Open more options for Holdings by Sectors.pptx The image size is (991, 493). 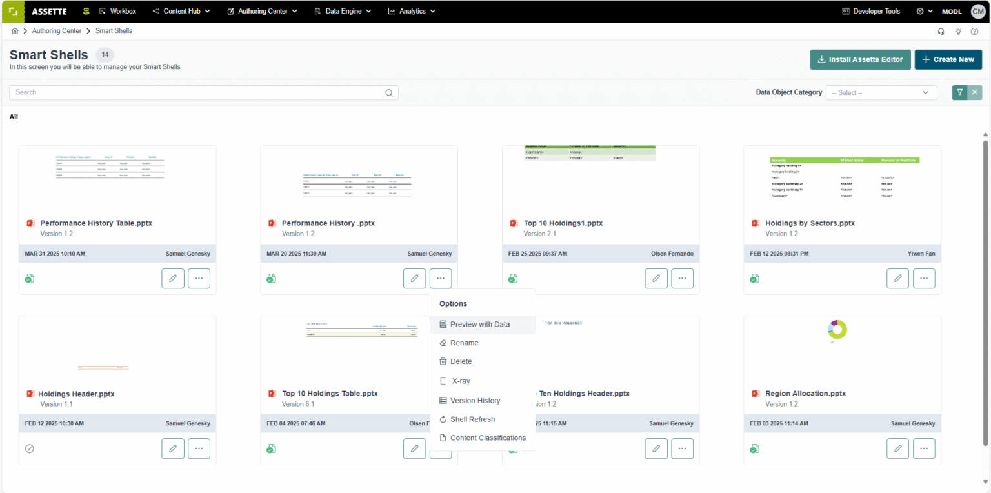tap(924, 278)
